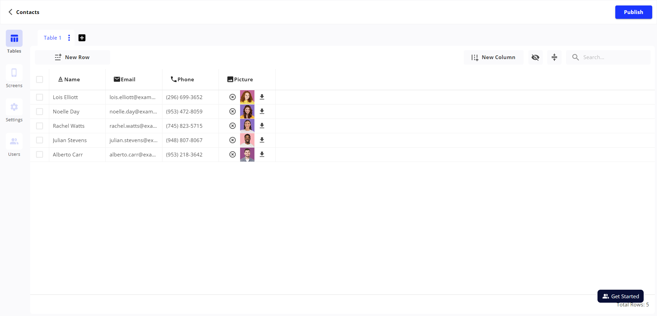Download Julian Stevens' picture
The width and height of the screenshot is (657, 316).
click(262, 140)
